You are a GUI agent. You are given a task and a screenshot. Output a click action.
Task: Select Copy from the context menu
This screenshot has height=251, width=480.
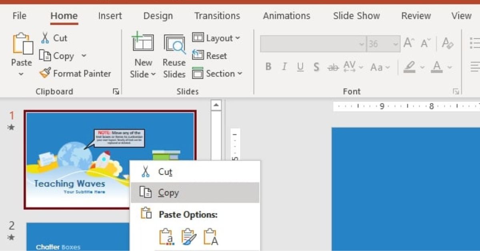coord(168,192)
